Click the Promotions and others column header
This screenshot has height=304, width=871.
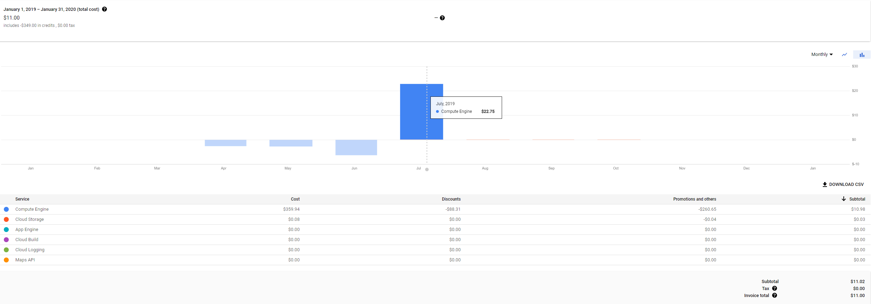(x=695, y=199)
